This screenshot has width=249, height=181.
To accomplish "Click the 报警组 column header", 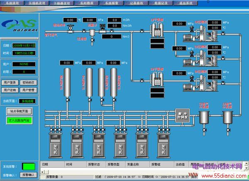I will click(x=162, y=164).
